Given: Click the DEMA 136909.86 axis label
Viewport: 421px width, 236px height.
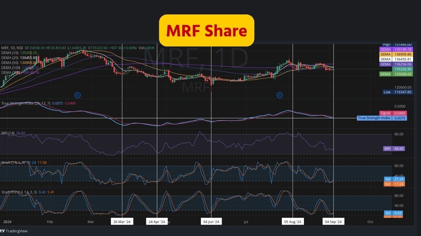Looking at the screenshot, I should [x=396, y=54].
